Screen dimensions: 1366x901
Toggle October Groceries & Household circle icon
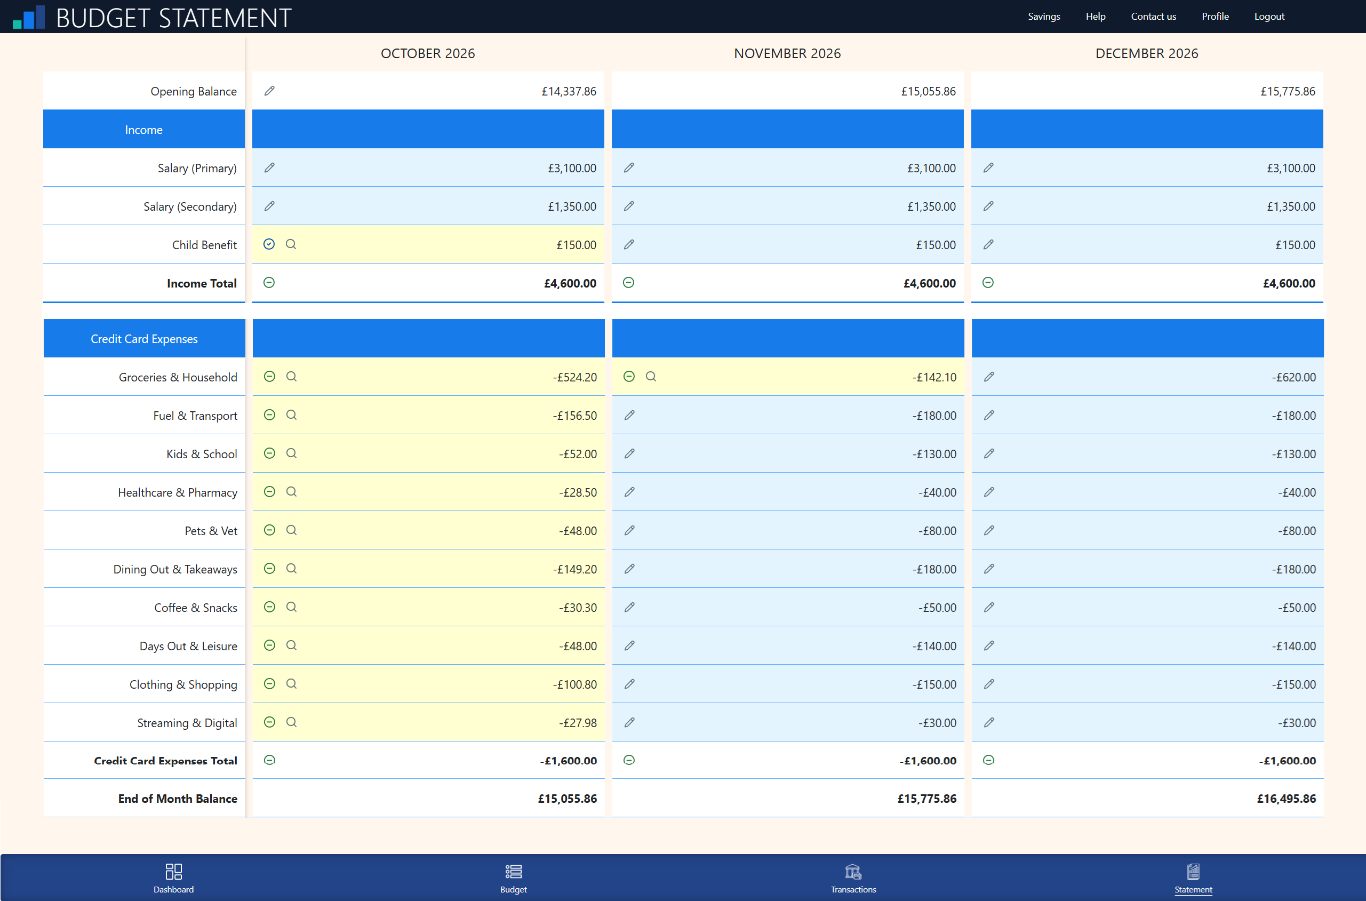[269, 377]
